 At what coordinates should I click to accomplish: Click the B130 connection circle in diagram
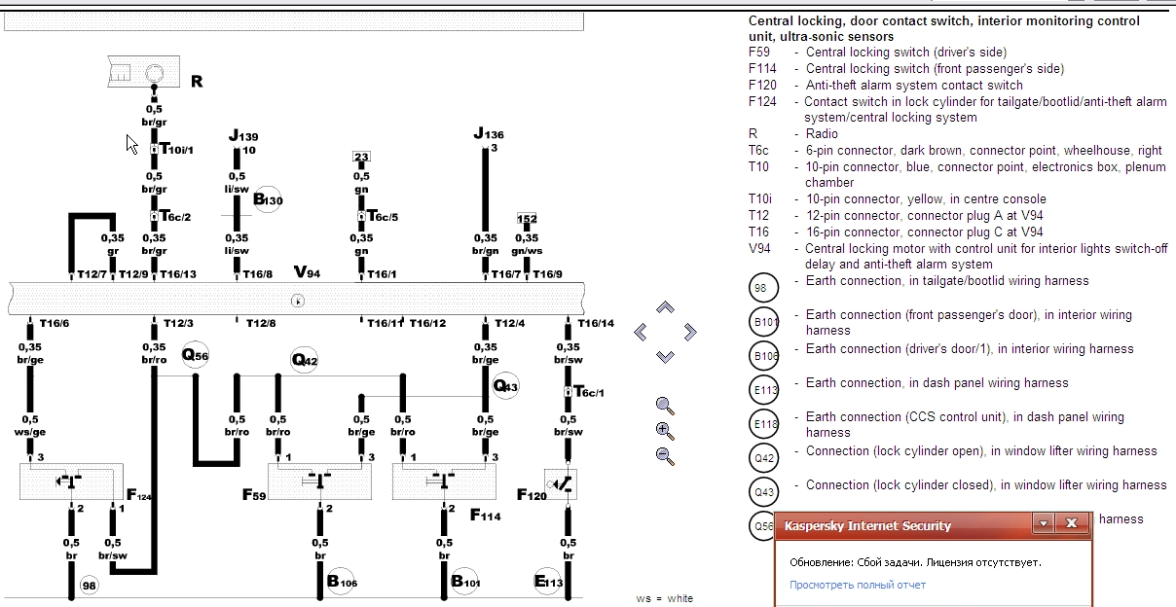pyautogui.click(x=266, y=200)
